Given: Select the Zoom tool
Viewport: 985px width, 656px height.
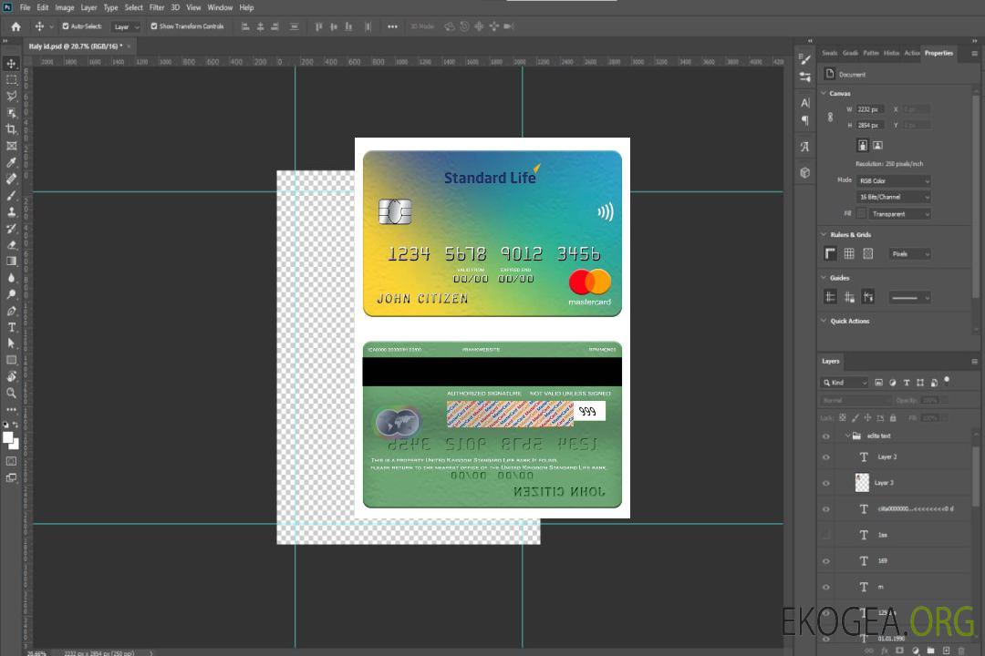Looking at the screenshot, I should [11, 393].
